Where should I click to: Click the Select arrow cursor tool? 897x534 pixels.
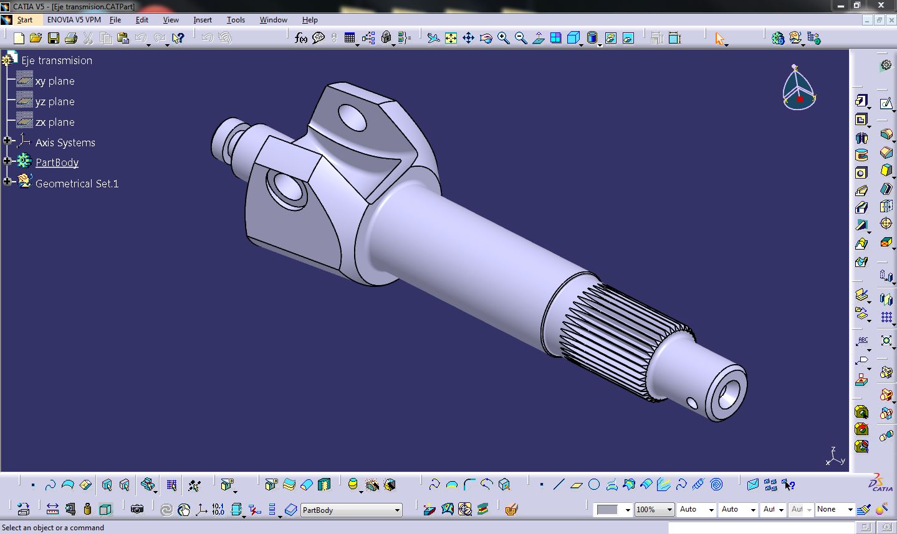point(720,39)
